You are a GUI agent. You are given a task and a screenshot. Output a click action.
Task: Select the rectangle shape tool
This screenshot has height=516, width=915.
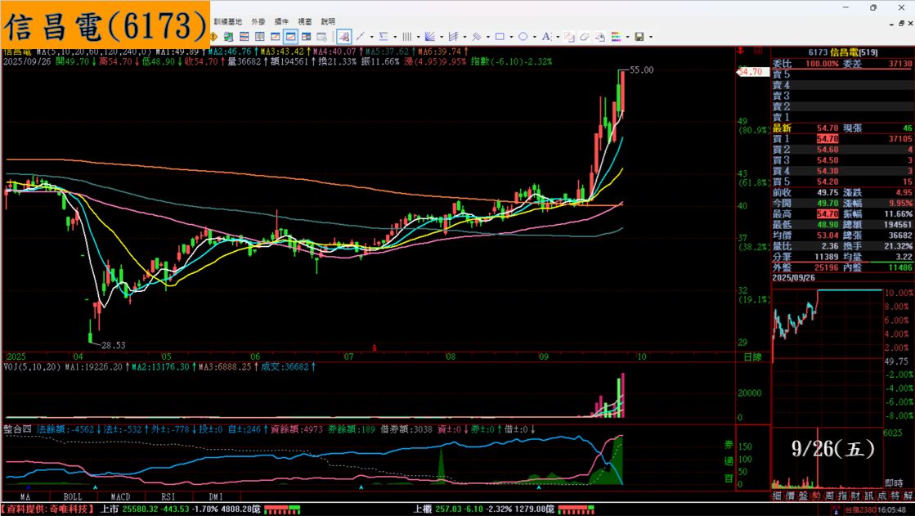(500, 37)
